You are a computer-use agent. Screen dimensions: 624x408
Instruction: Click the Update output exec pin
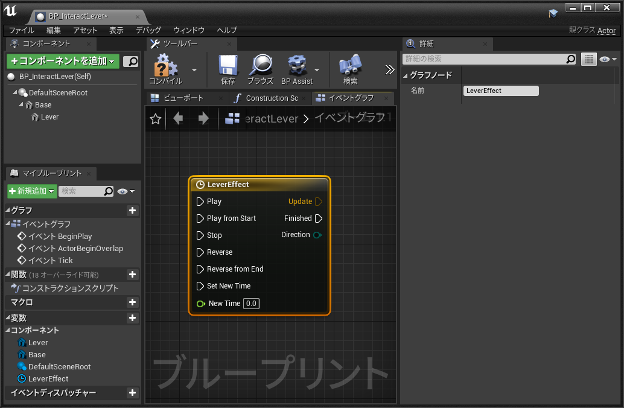click(319, 202)
